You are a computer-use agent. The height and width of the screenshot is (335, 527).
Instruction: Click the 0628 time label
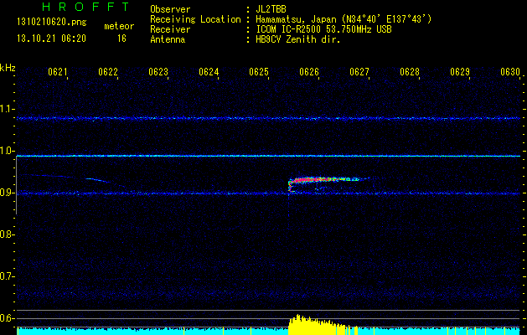pyautogui.click(x=410, y=73)
